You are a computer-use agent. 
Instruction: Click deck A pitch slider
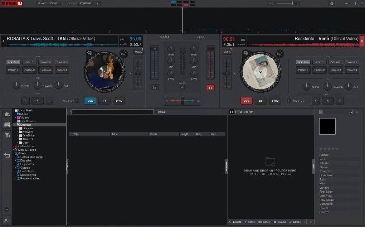pos(138,73)
